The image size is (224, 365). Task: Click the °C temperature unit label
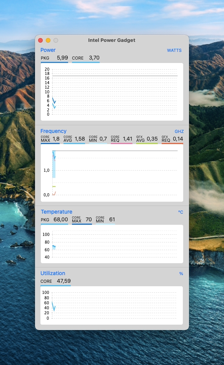[x=181, y=212]
